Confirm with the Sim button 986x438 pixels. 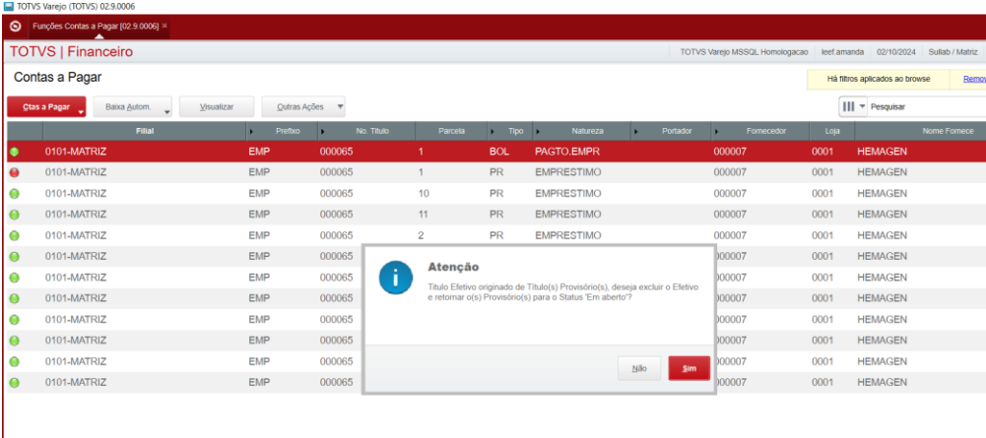[x=690, y=368]
